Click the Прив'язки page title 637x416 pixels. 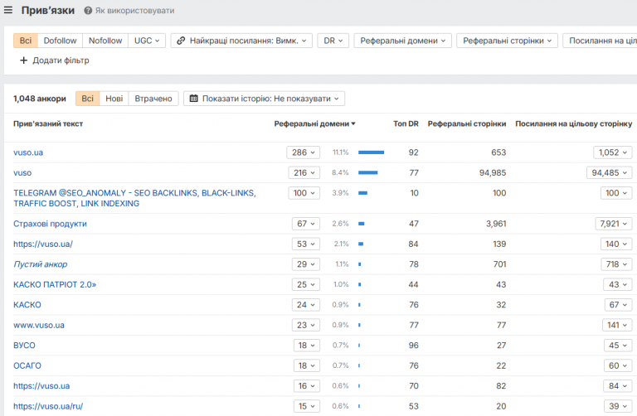[x=48, y=10]
